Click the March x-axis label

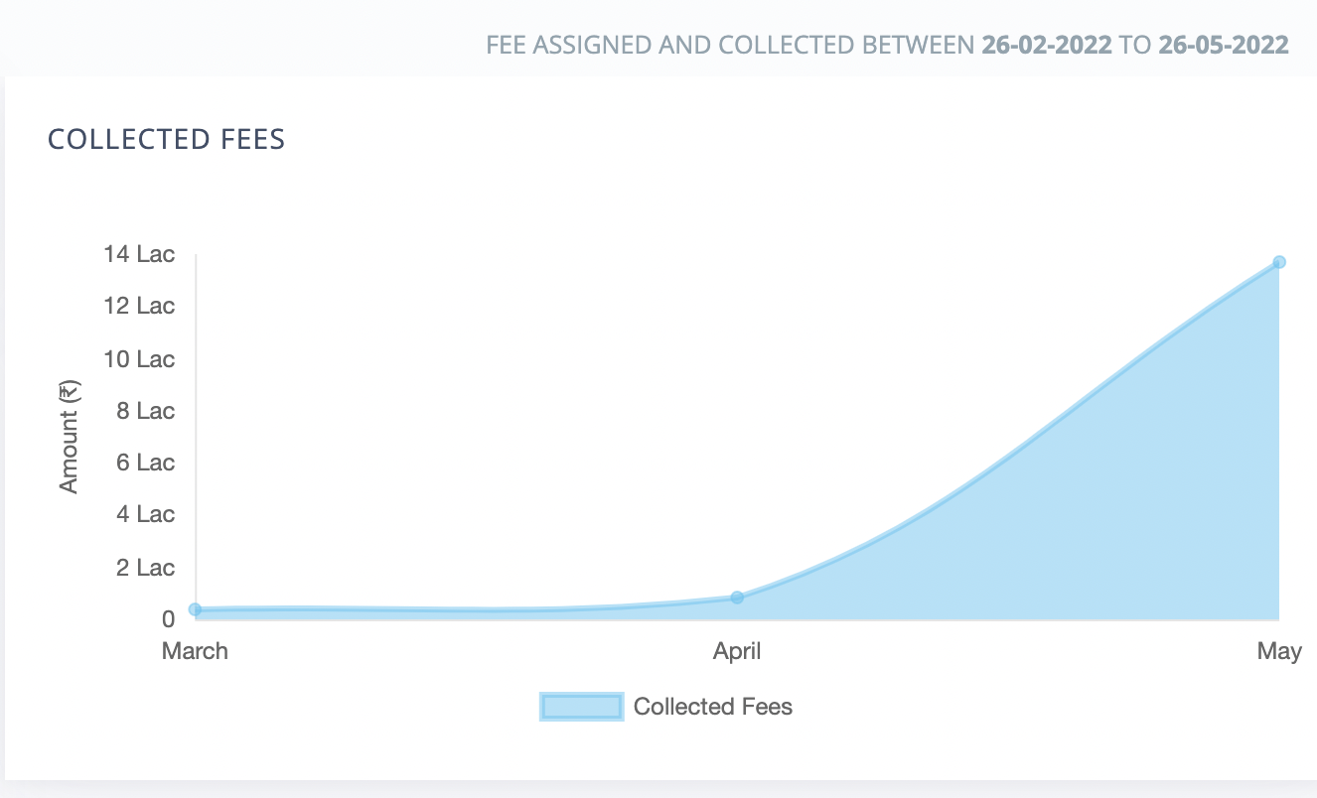tap(196, 651)
